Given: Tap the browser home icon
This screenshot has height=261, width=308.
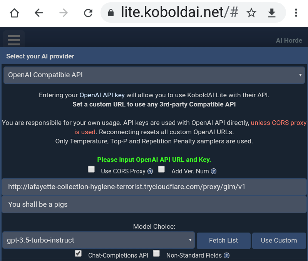Looking at the screenshot, I should [14, 13].
